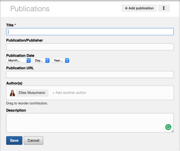Click the Description box resize handle
This screenshot has width=180, height=151.
point(172,131)
